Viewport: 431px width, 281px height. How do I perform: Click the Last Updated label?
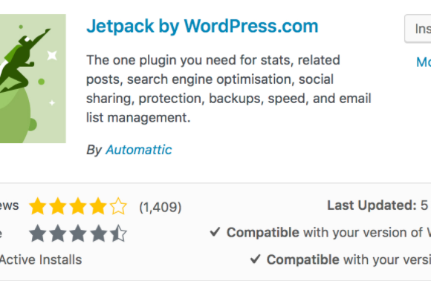coord(372,205)
